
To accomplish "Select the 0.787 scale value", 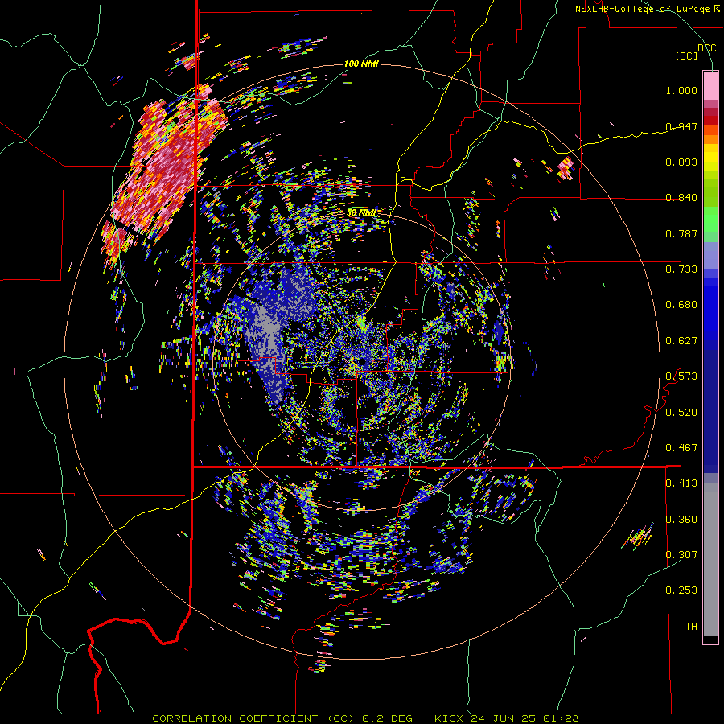I will (x=681, y=233).
